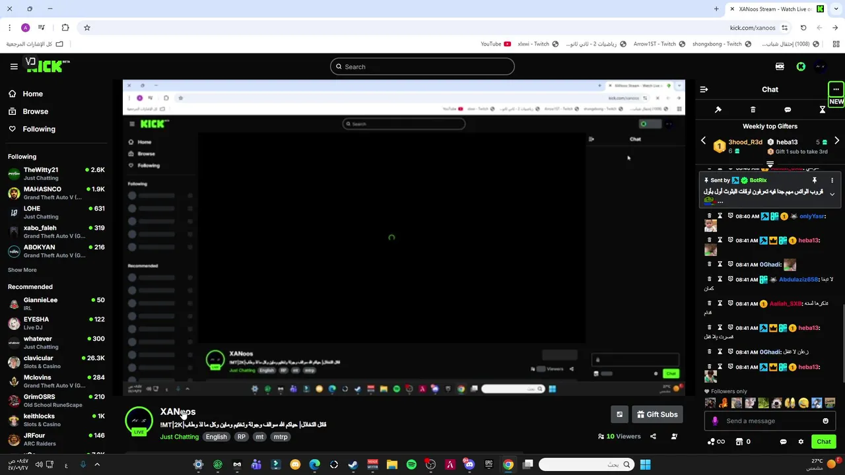Send message with green Chat button
This screenshot has height=475, width=845.
[x=824, y=442]
